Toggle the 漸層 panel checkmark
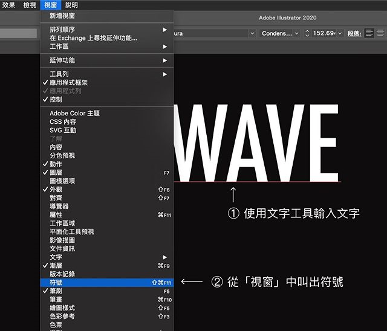 (x=107, y=265)
